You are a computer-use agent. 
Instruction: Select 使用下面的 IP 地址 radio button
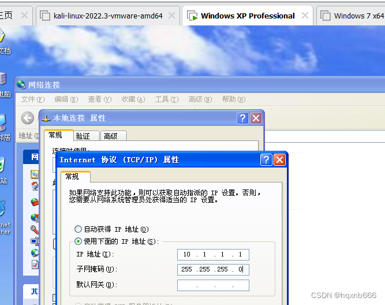(x=78, y=241)
